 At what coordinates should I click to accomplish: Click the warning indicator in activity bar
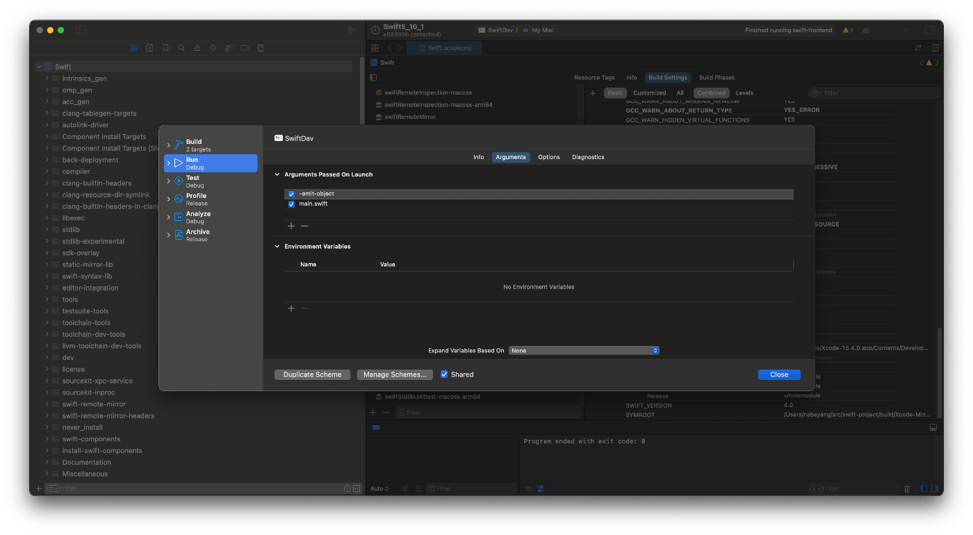tap(847, 30)
